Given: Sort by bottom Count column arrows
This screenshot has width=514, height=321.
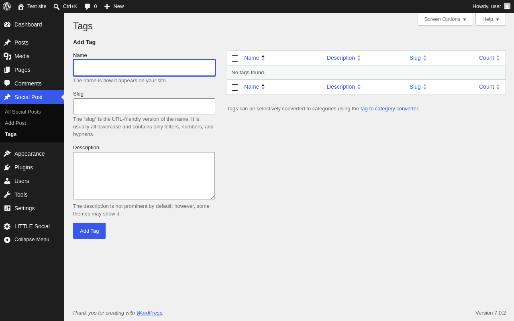Looking at the screenshot, I should click(x=498, y=87).
